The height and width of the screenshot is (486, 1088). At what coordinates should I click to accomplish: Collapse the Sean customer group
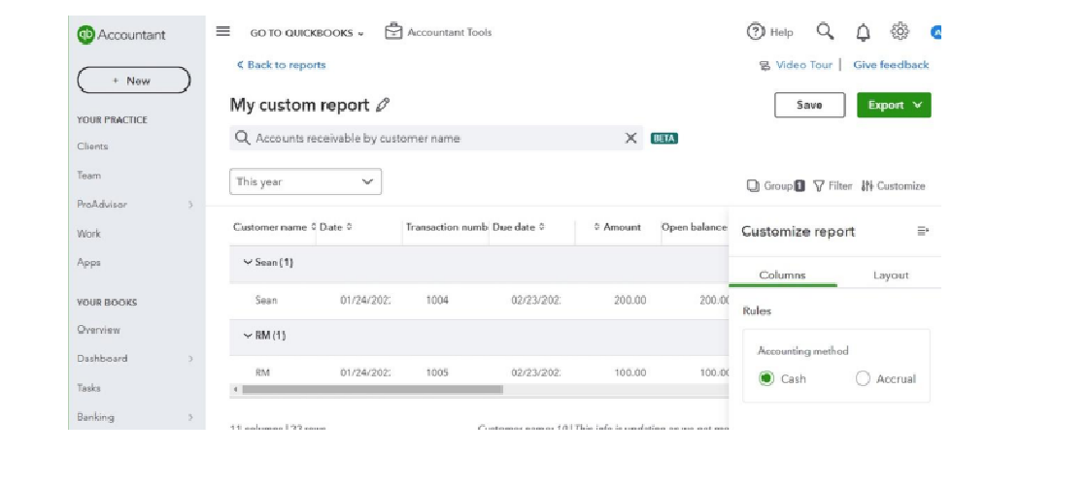click(248, 262)
